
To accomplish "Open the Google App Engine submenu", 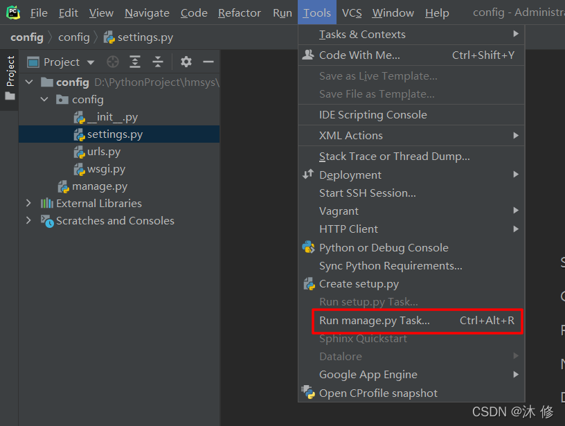I will [x=411, y=375].
